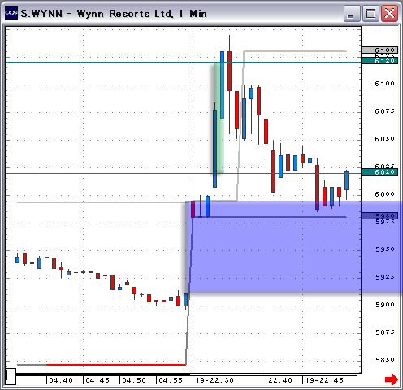Click the 19-22:45 time axis label
The image size is (403, 390).
click(324, 380)
